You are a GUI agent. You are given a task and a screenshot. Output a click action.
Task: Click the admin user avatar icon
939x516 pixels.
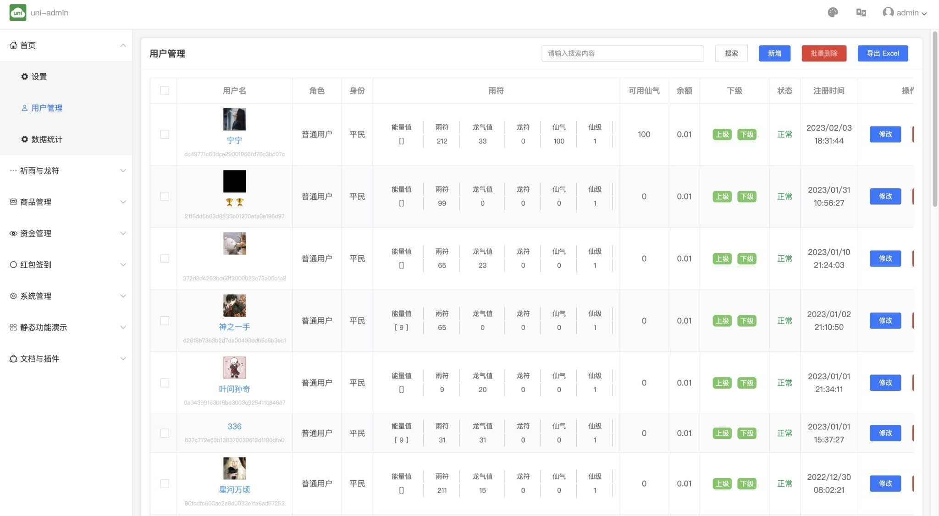tap(888, 12)
